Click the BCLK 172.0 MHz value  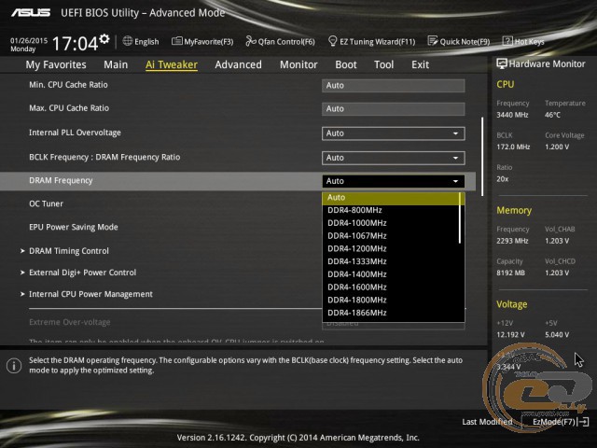pyautogui.click(x=513, y=147)
